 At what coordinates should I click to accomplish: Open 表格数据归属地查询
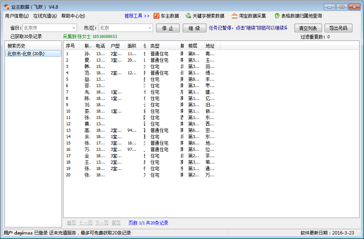[300, 16]
